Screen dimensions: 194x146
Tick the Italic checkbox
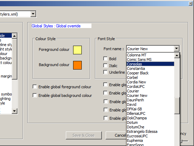105,65
